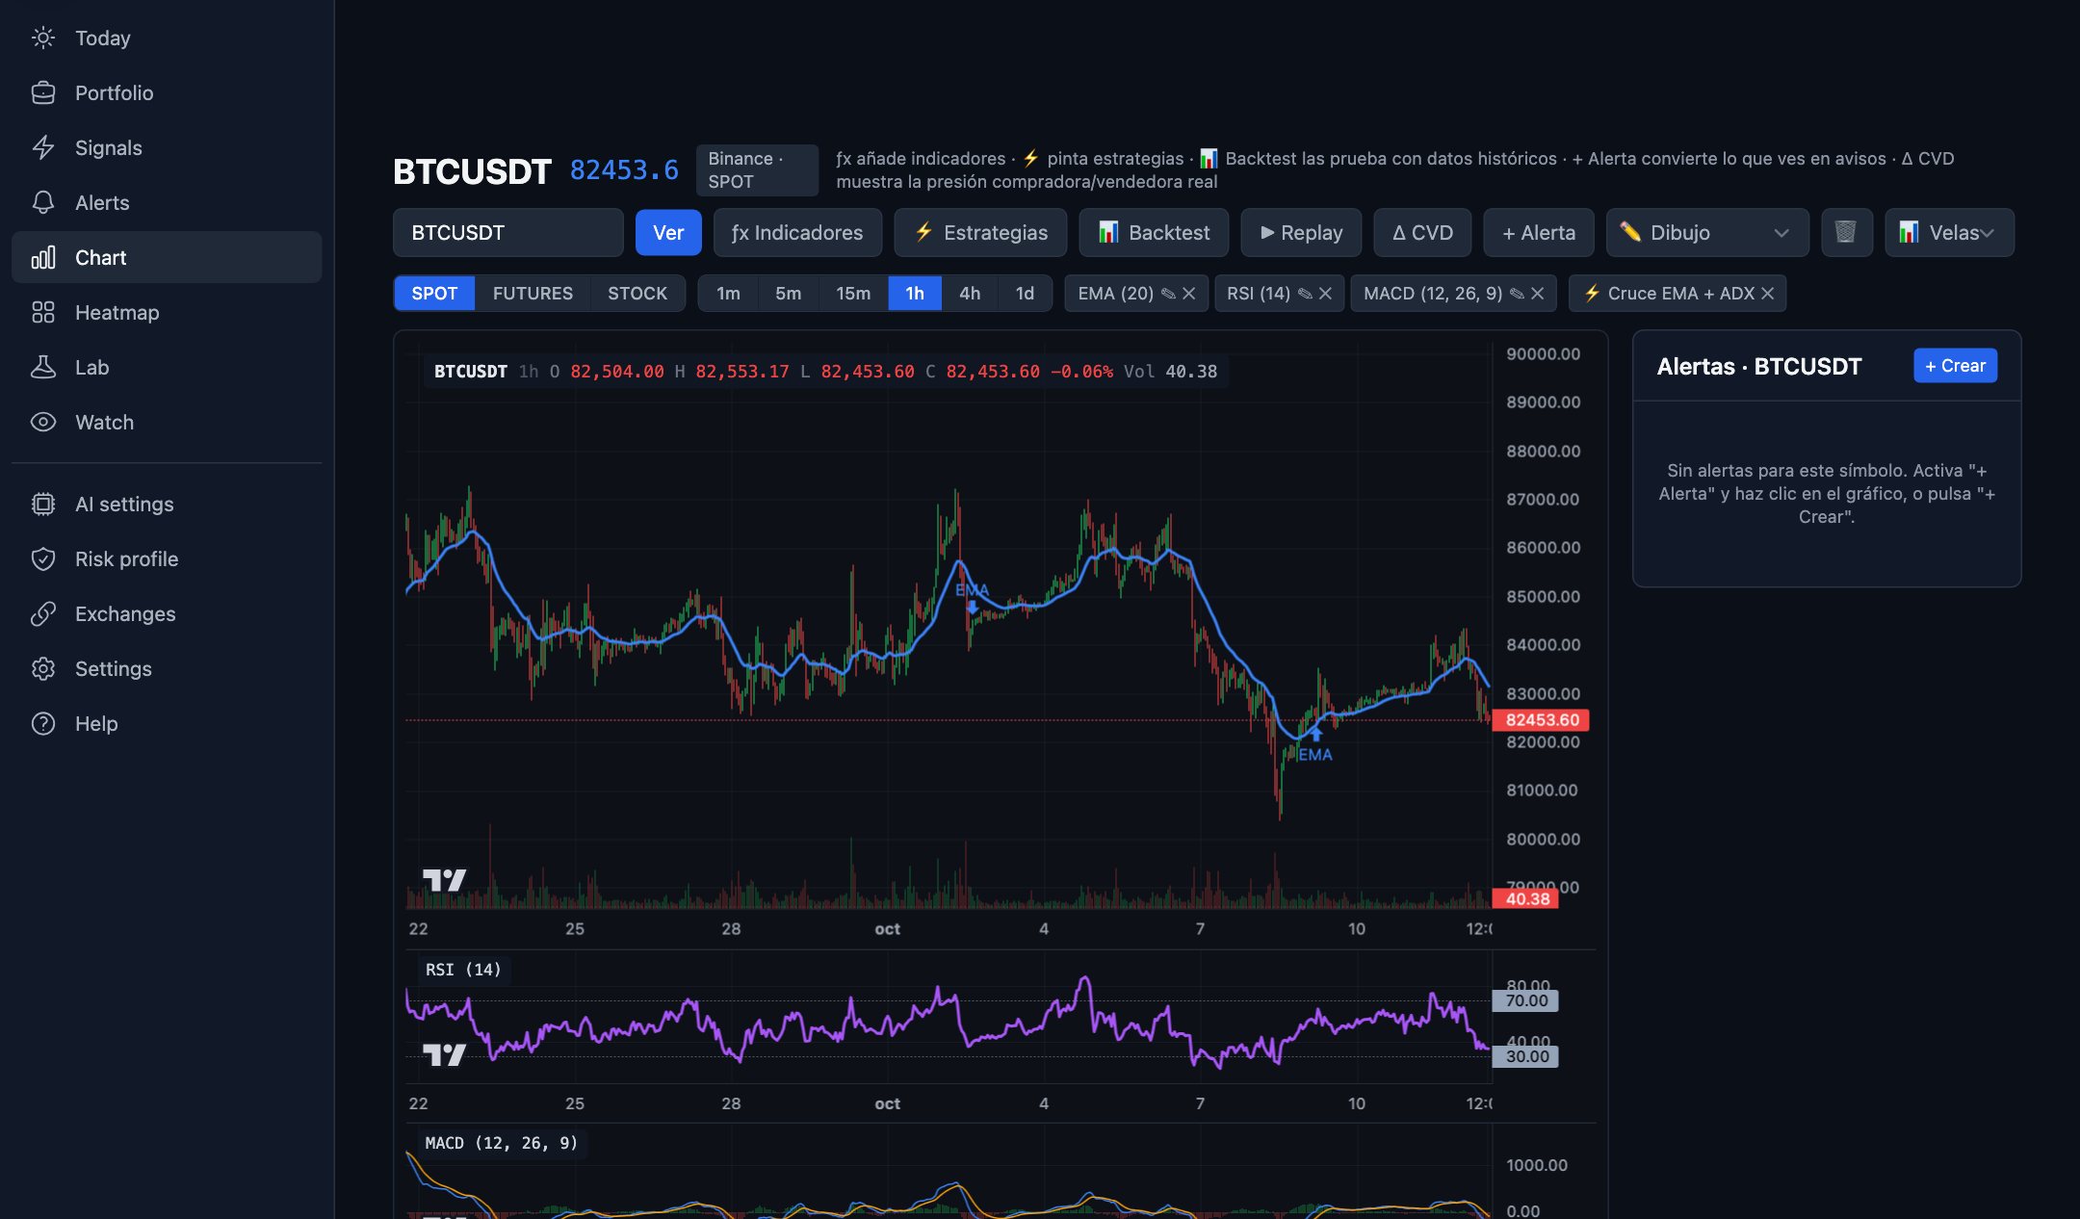
Task: Open the Settings gear icon
Action: (x=43, y=668)
